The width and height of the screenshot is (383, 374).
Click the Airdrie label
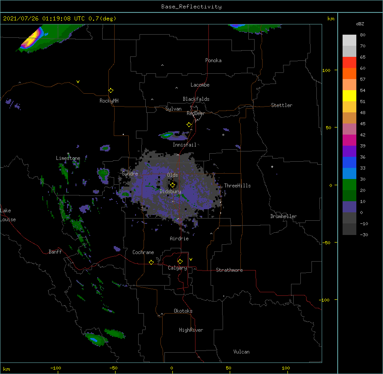(x=180, y=239)
